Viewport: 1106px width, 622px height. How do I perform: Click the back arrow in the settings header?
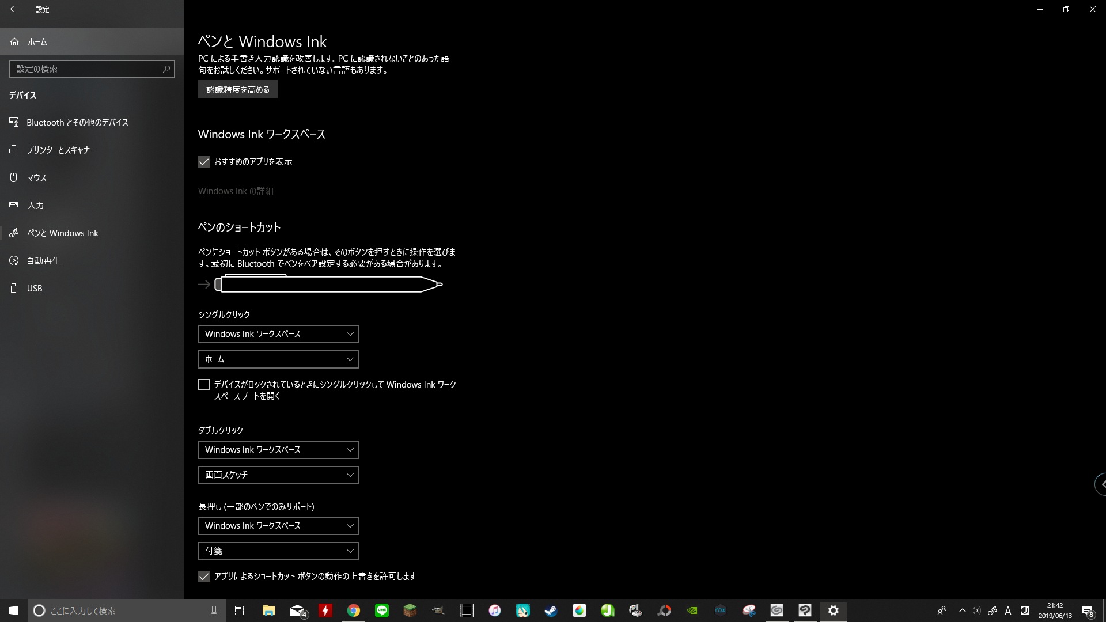pyautogui.click(x=14, y=9)
